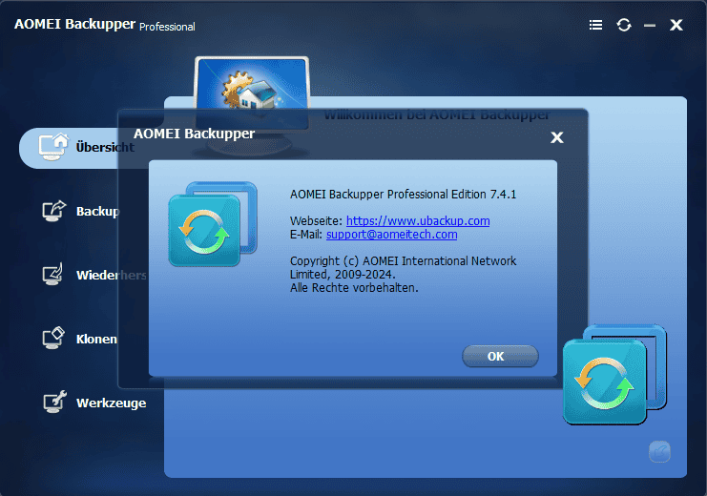Click the Wiederherstellen restore monitor icon
Viewport: 707px width, 496px height.
coord(52,274)
